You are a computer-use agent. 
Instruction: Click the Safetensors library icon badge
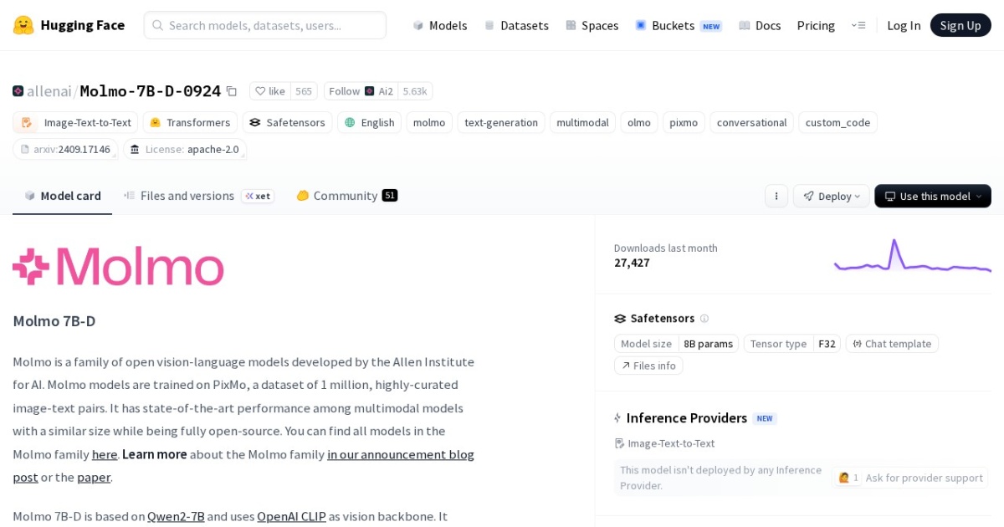click(x=255, y=122)
